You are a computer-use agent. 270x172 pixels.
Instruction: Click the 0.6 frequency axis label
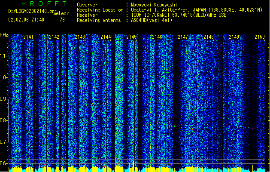4,163
